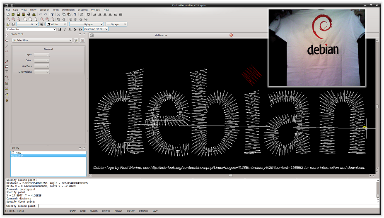Close the debian.csv document tab
The image size is (384, 218).
click(x=231, y=35)
